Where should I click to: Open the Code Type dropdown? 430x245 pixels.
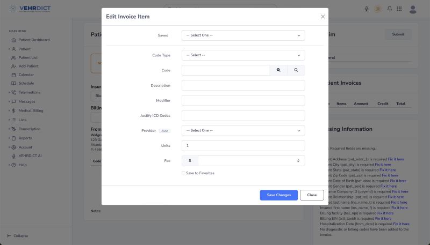point(243,55)
